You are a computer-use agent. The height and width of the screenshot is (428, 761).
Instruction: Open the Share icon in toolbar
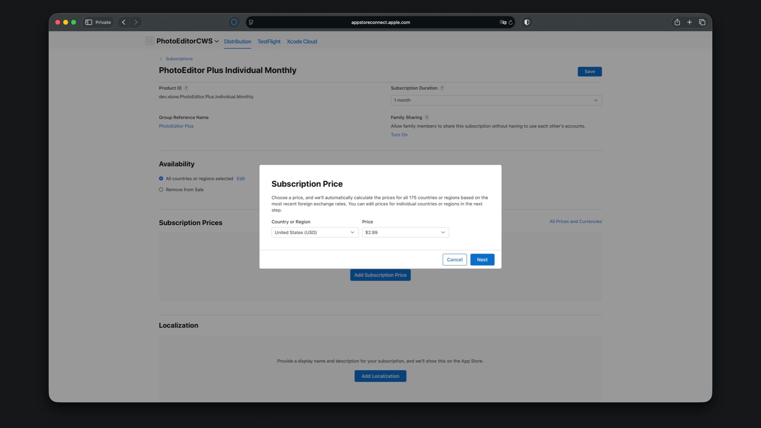pyautogui.click(x=677, y=22)
